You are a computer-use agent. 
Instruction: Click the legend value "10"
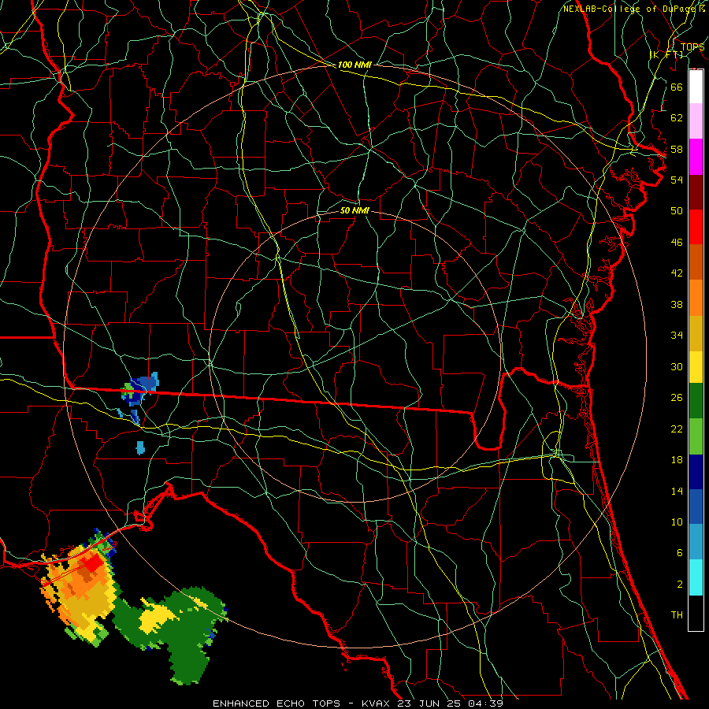tap(677, 522)
